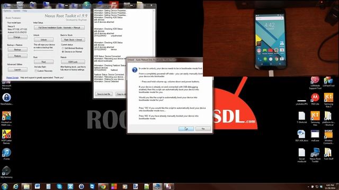This screenshot has height=190, width=339.
Task: Select the BSF ASK.docx Word document icon
Action: (301, 136)
